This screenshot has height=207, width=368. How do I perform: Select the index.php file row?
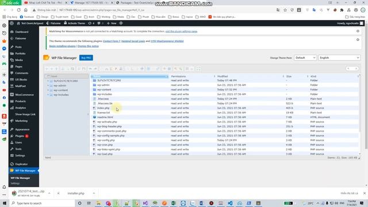[225, 108]
